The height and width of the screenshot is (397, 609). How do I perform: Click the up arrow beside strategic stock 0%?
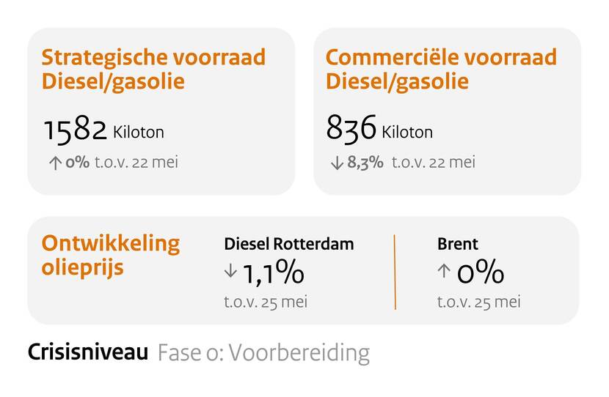tap(55, 163)
